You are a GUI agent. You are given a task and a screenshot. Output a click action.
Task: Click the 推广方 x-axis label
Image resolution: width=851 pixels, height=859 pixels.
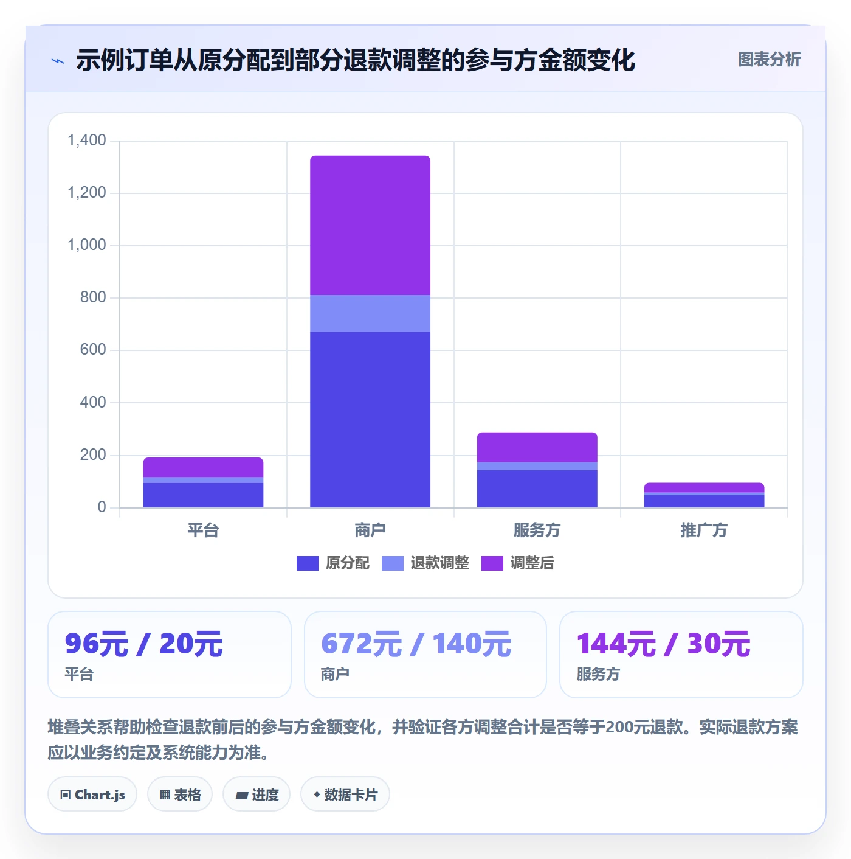pos(704,530)
